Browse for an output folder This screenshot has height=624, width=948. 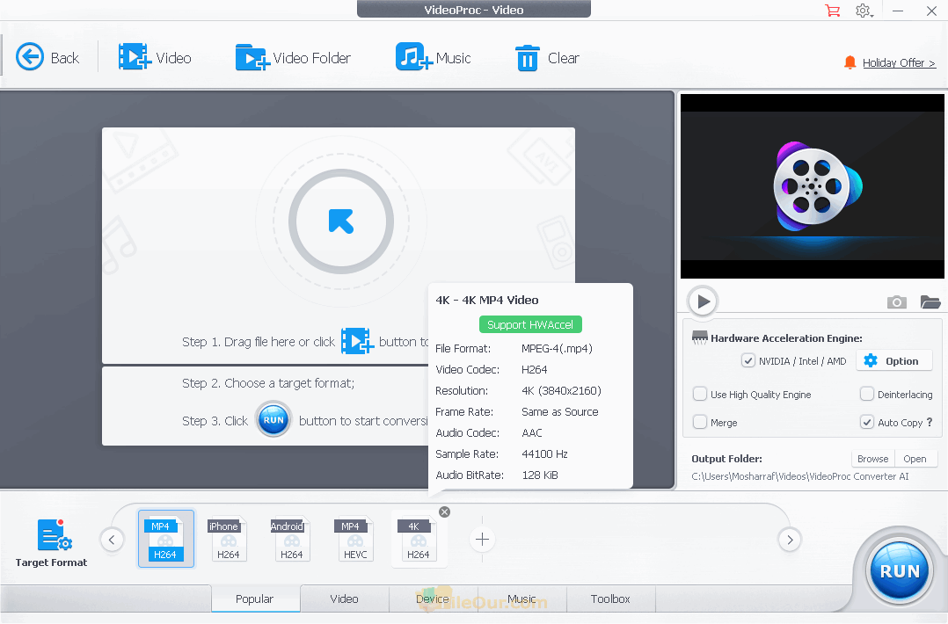[873, 459]
